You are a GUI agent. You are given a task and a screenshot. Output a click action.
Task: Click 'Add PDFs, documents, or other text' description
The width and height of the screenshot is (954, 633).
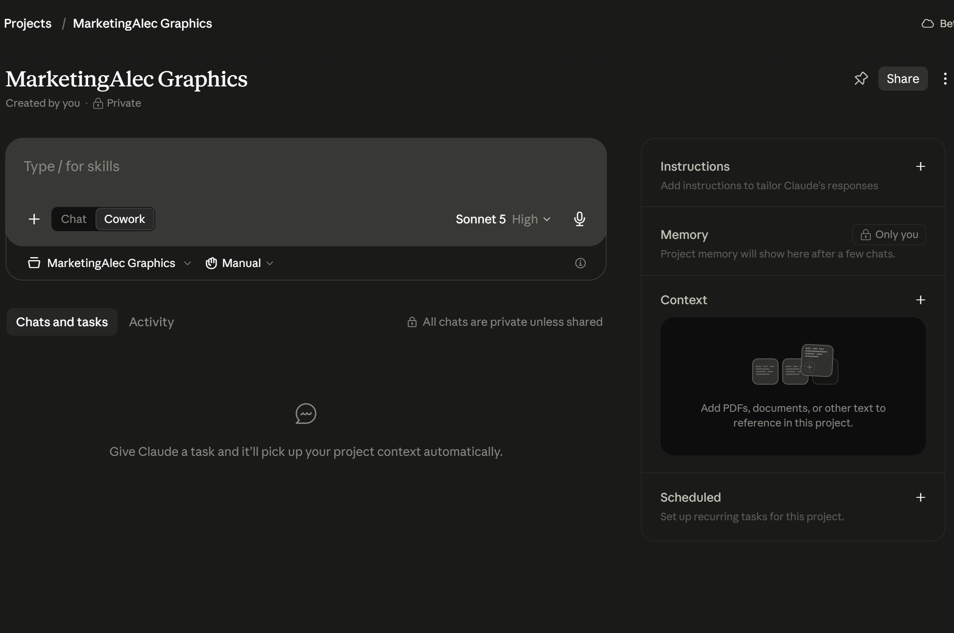793,415
